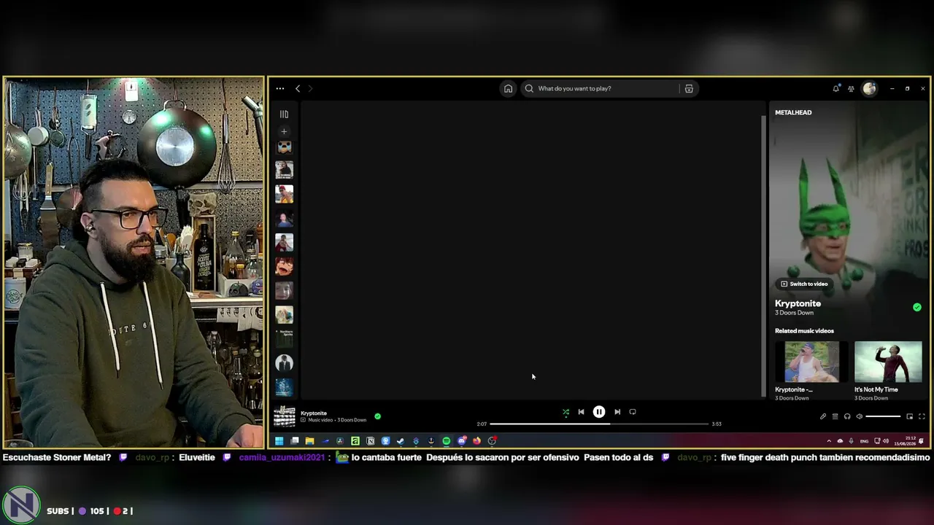Screen dimensions: 934x525
Task: Open the Spotify three-dot menu
Action: tap(280, 88)
